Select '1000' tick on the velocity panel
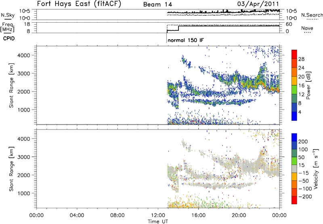 (x=24, y=193)
